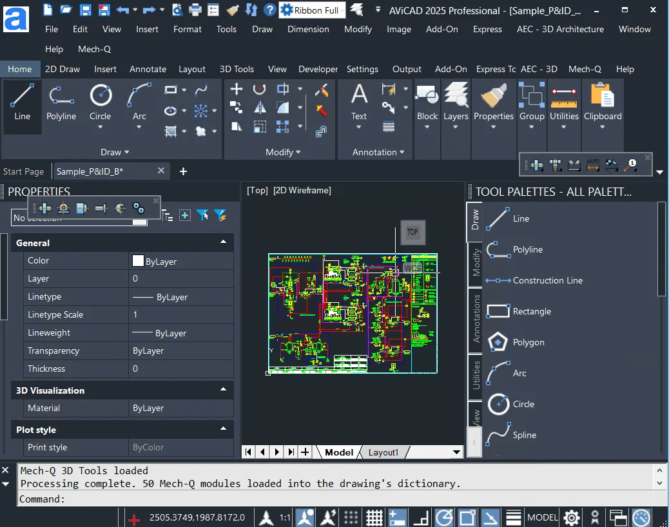This screenshot has height=527, width=669.
Task: Toggle ortho mode in status bar
Action: coord(421,517)
